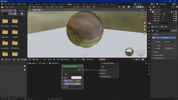Click the New image button
Screen dimensions: 178x100
pos(24,59)
